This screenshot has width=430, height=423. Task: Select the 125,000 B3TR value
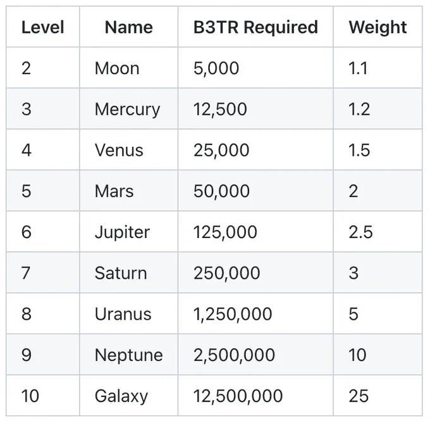(225, 232)
